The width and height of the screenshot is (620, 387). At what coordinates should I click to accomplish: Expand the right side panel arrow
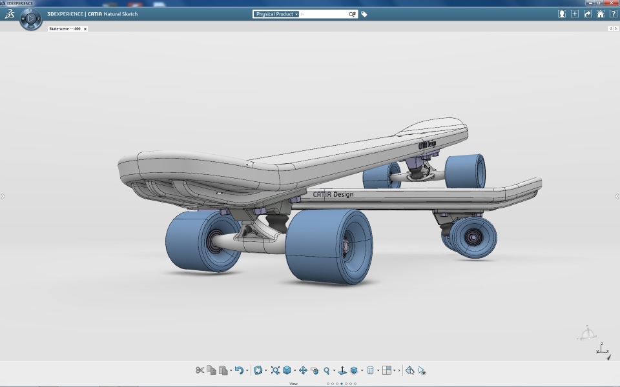tap(617, 196)
